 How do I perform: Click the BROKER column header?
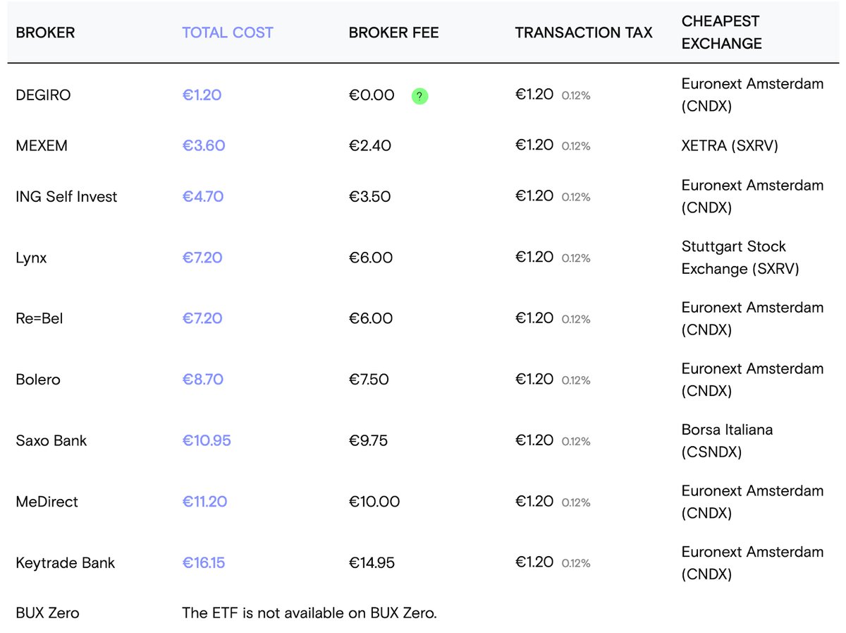[x=45, y=32]
